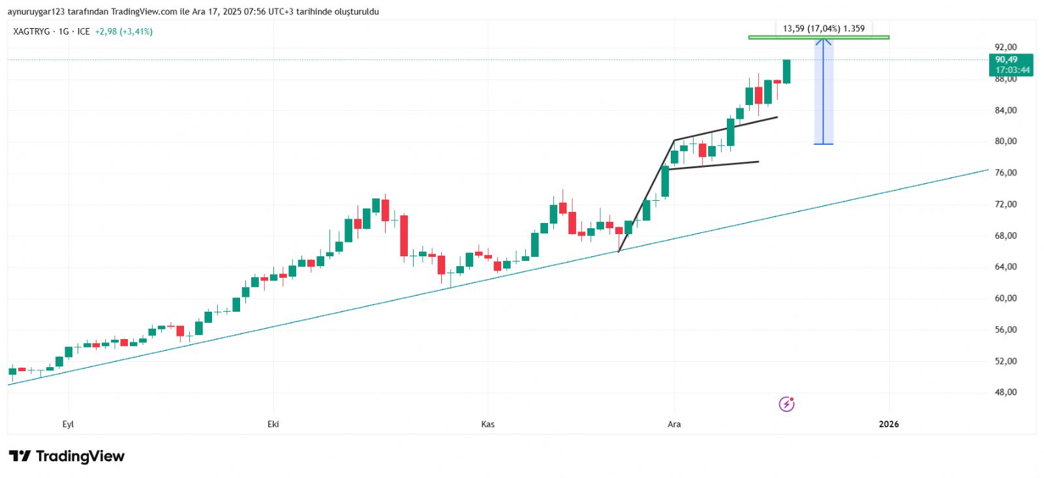Click the 13,59 (17,04%) measurement label

[823, 29]
